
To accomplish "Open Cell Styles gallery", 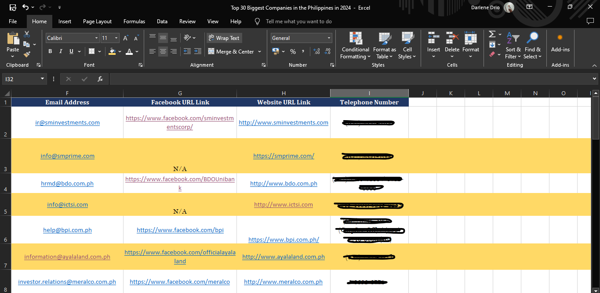I will pyautogui.click(x=407, y=45).
